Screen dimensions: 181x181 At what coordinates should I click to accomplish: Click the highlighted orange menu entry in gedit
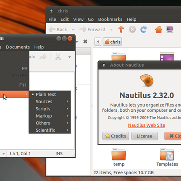[x=14, y=94]
